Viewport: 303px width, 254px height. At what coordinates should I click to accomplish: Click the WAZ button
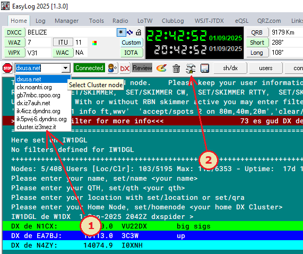click(x=14, y=43)
